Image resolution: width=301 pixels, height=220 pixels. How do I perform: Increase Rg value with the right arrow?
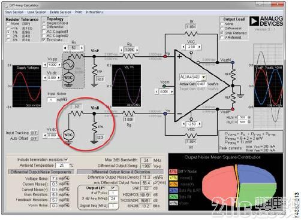pos(137,50)
